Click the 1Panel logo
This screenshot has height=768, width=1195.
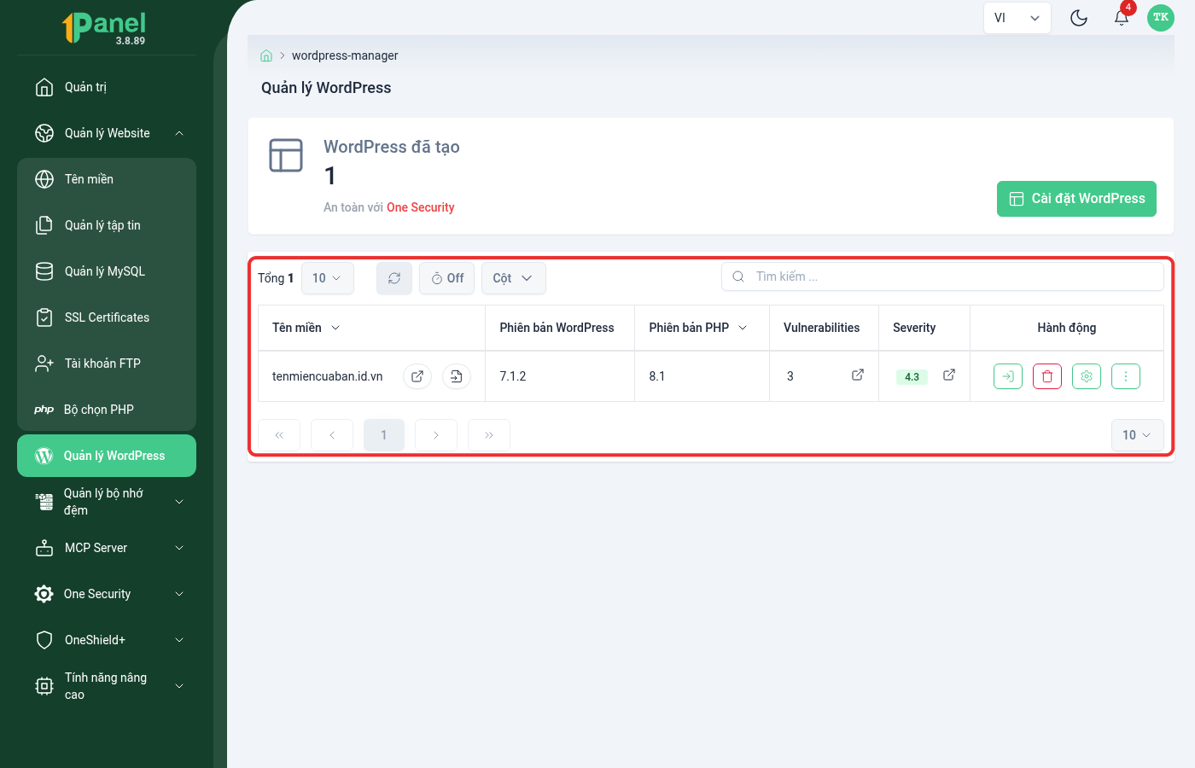tap(104, 27)
